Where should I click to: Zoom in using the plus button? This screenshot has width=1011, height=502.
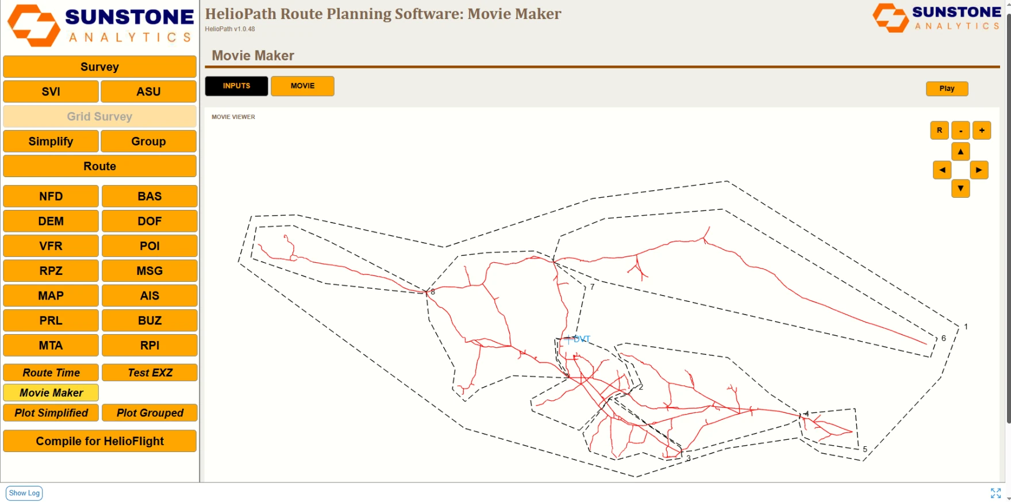pos(982,131)
